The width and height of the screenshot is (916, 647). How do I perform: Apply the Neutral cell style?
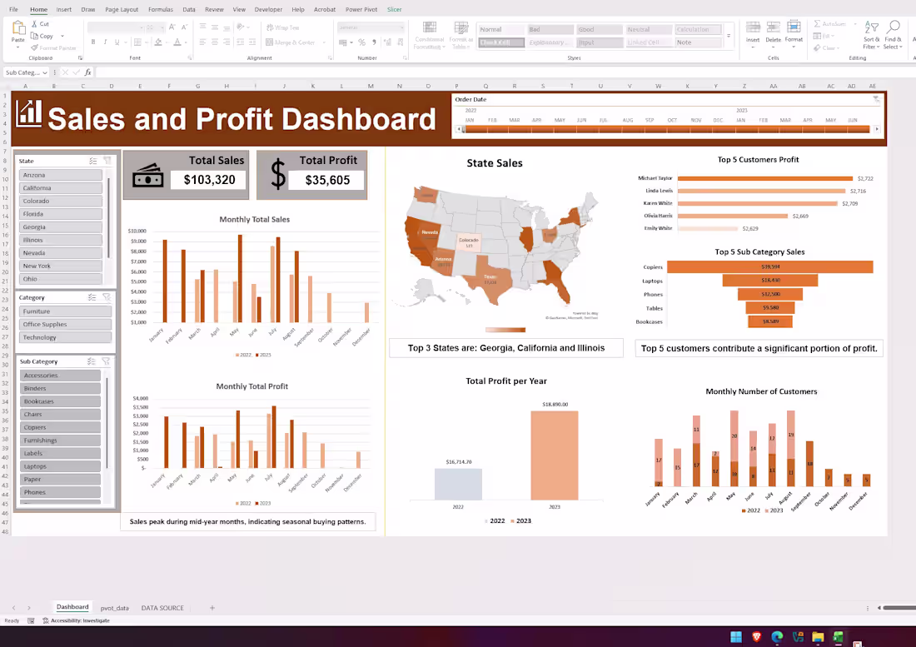pyautogui.click(x=649, y=29)
